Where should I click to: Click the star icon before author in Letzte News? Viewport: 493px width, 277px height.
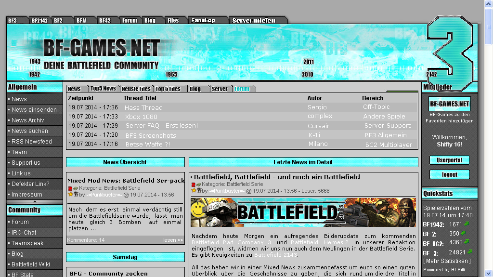(194, 191)
